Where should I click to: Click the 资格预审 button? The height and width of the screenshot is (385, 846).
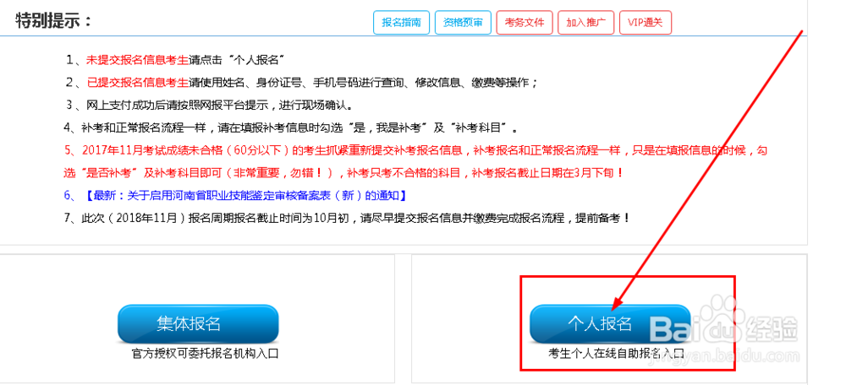click(x=463, y=23)
